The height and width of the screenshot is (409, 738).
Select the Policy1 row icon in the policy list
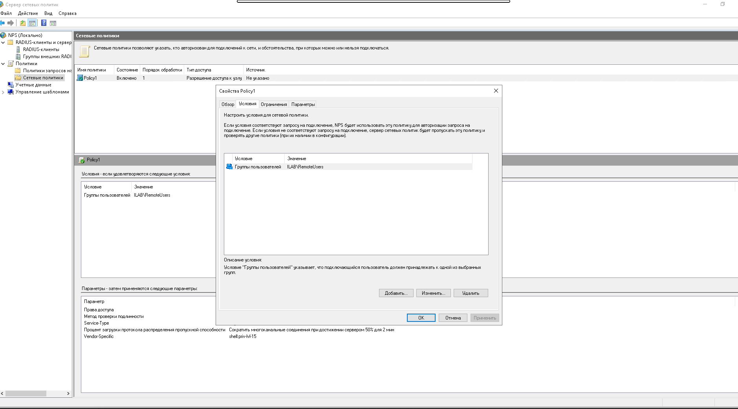[x=80, y=78]
